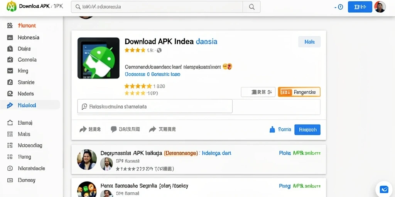Click the icon beside hlotehtlacle in sidebar

10,169
